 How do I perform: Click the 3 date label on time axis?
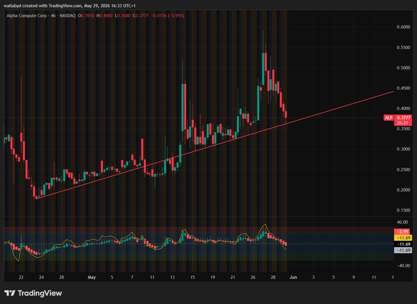click(x=313, y=277)
